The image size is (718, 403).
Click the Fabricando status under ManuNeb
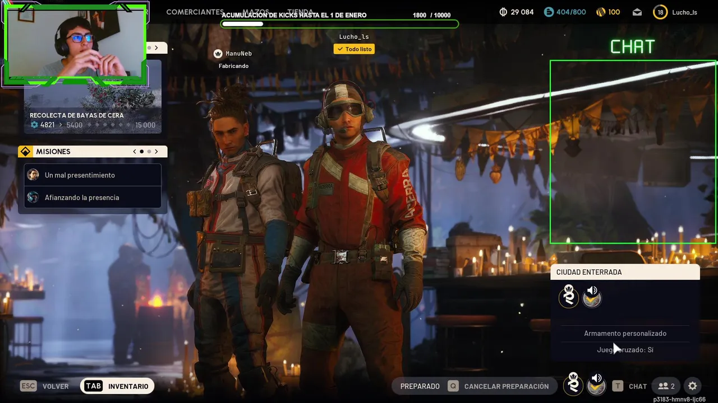(233, 66)
